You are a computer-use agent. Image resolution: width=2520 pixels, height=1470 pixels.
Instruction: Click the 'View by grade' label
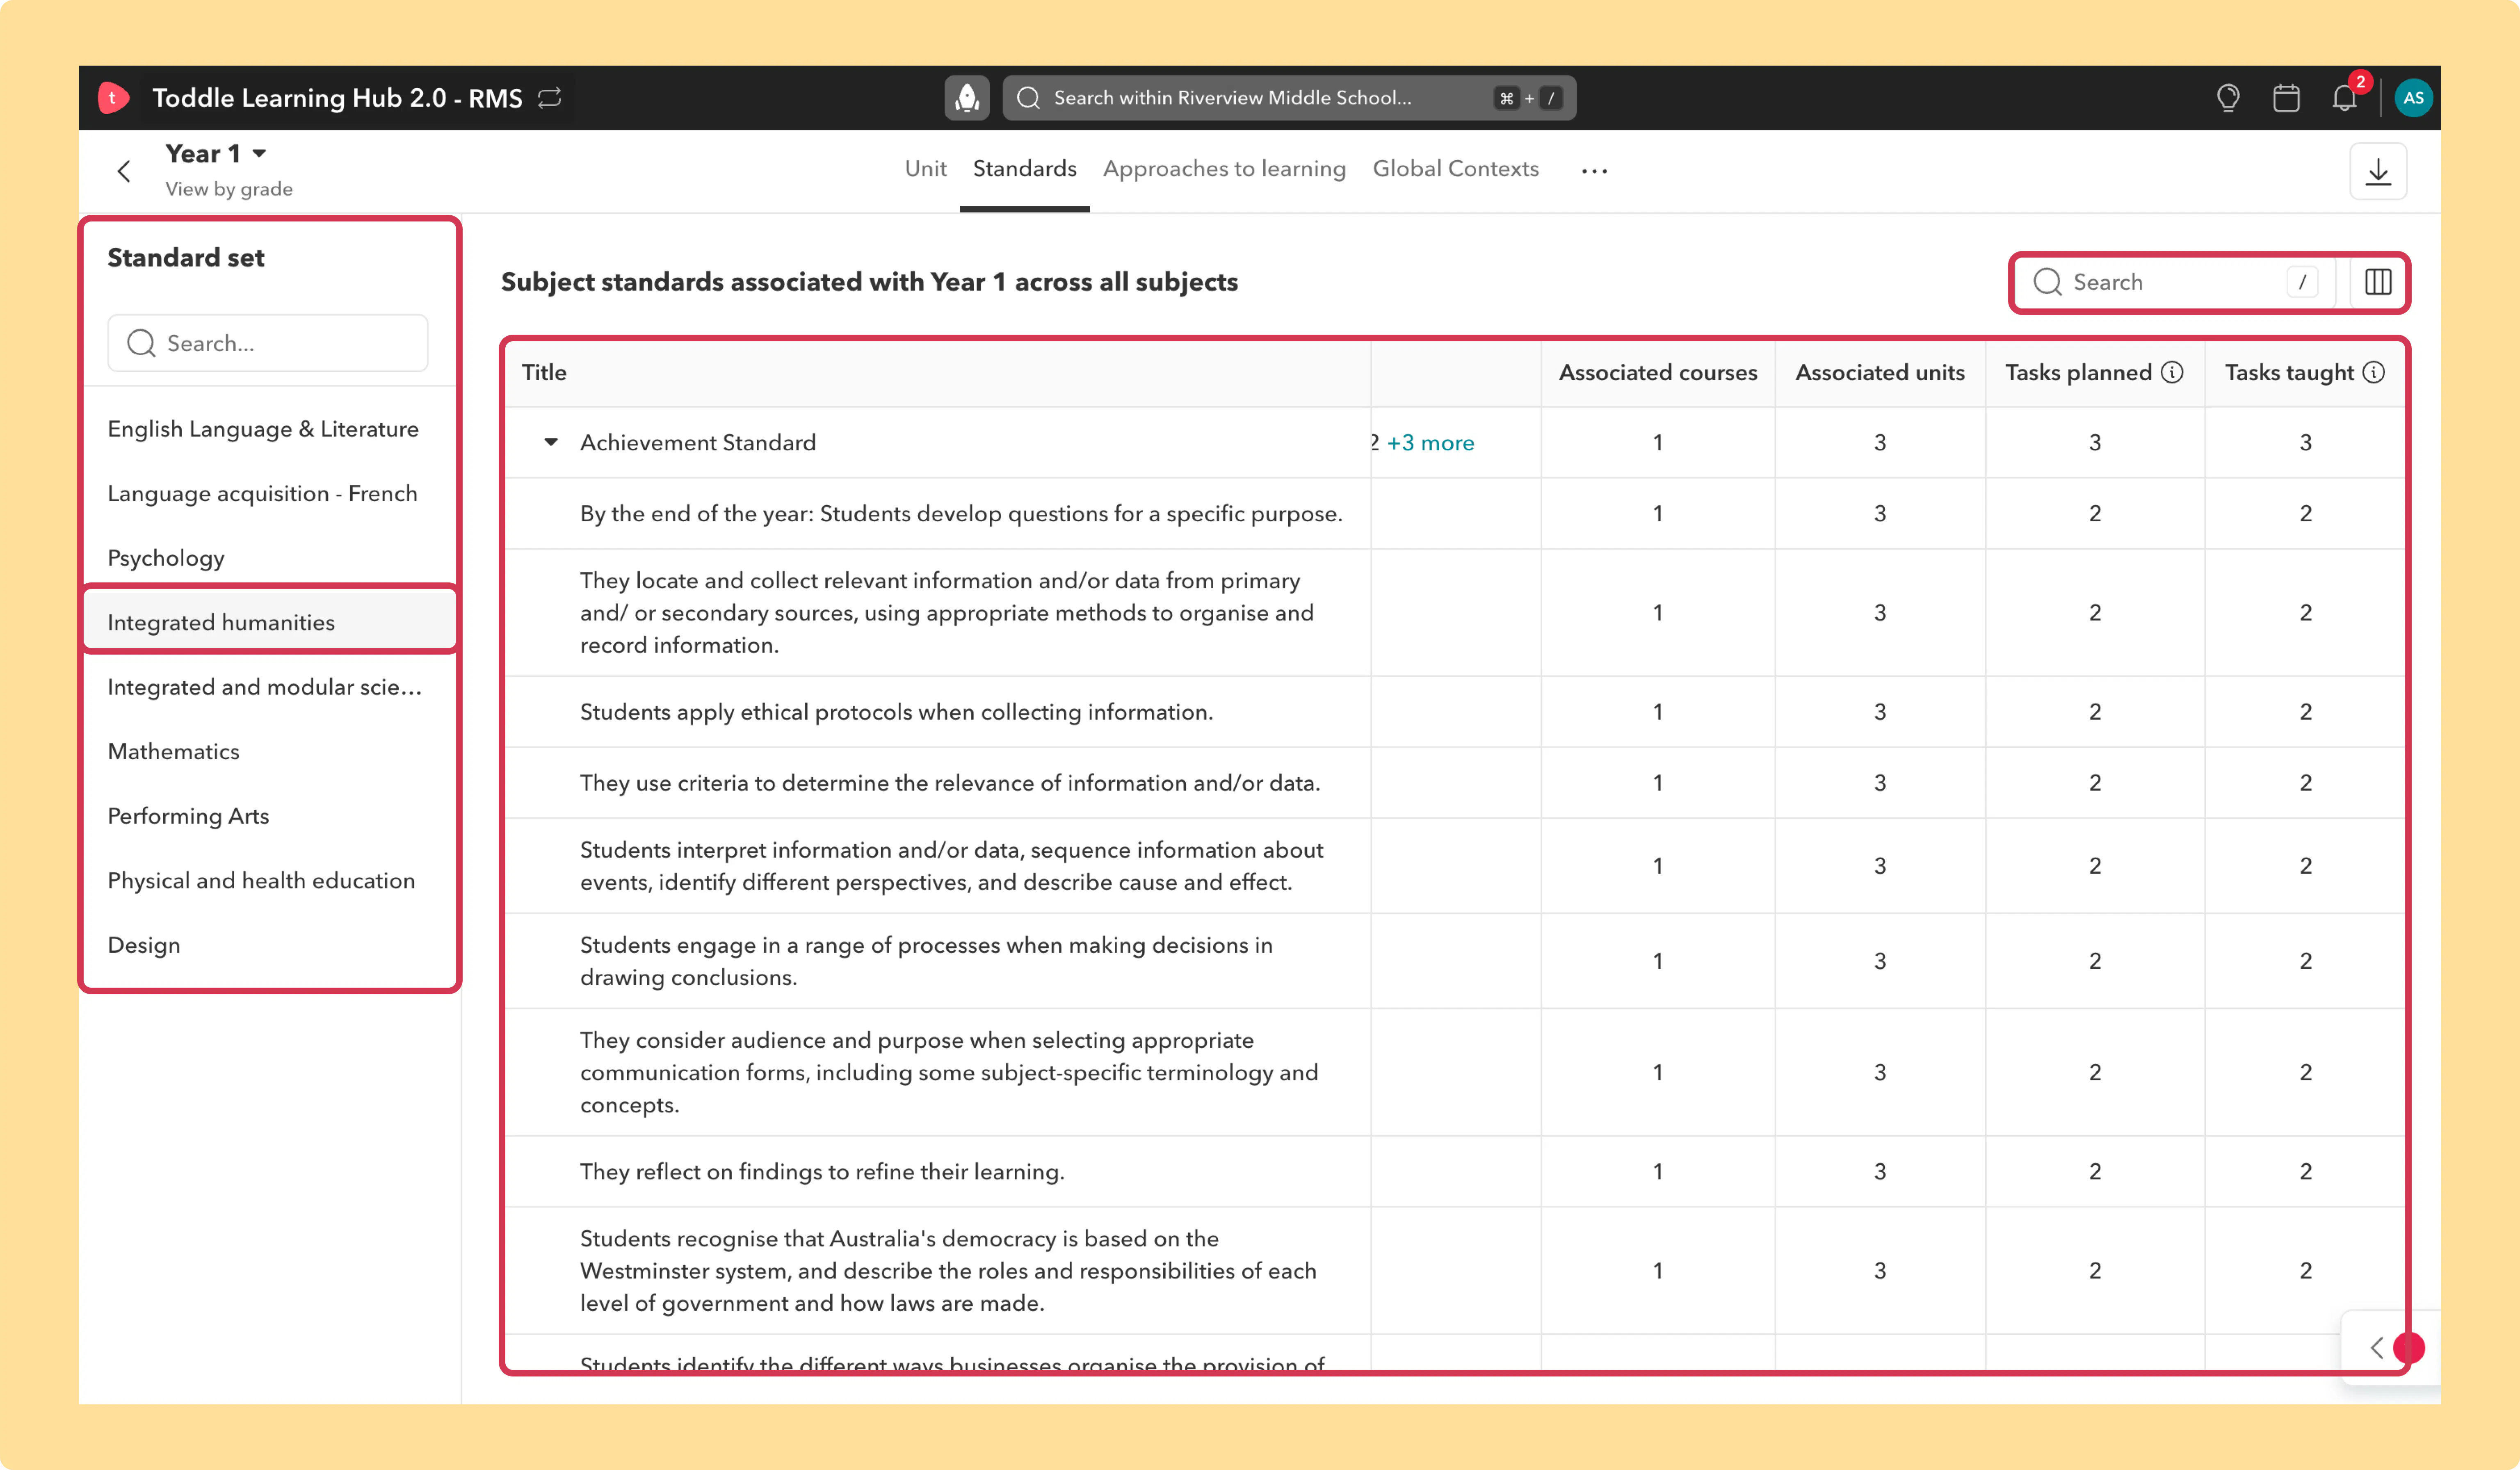tap(229, 189)
